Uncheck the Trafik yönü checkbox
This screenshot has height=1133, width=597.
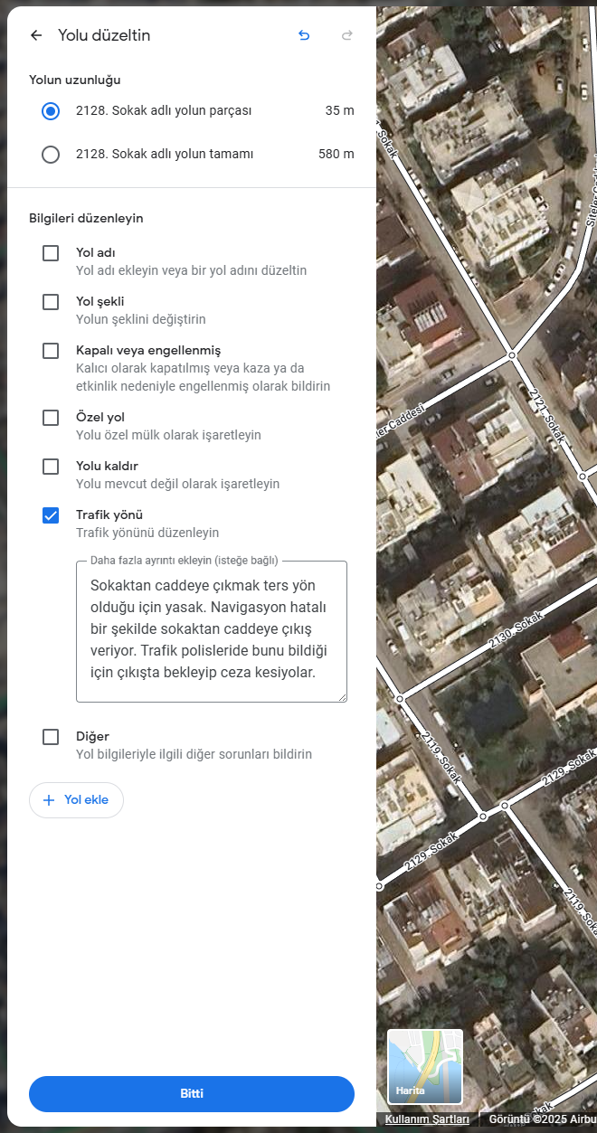click(x=51, y=515)
